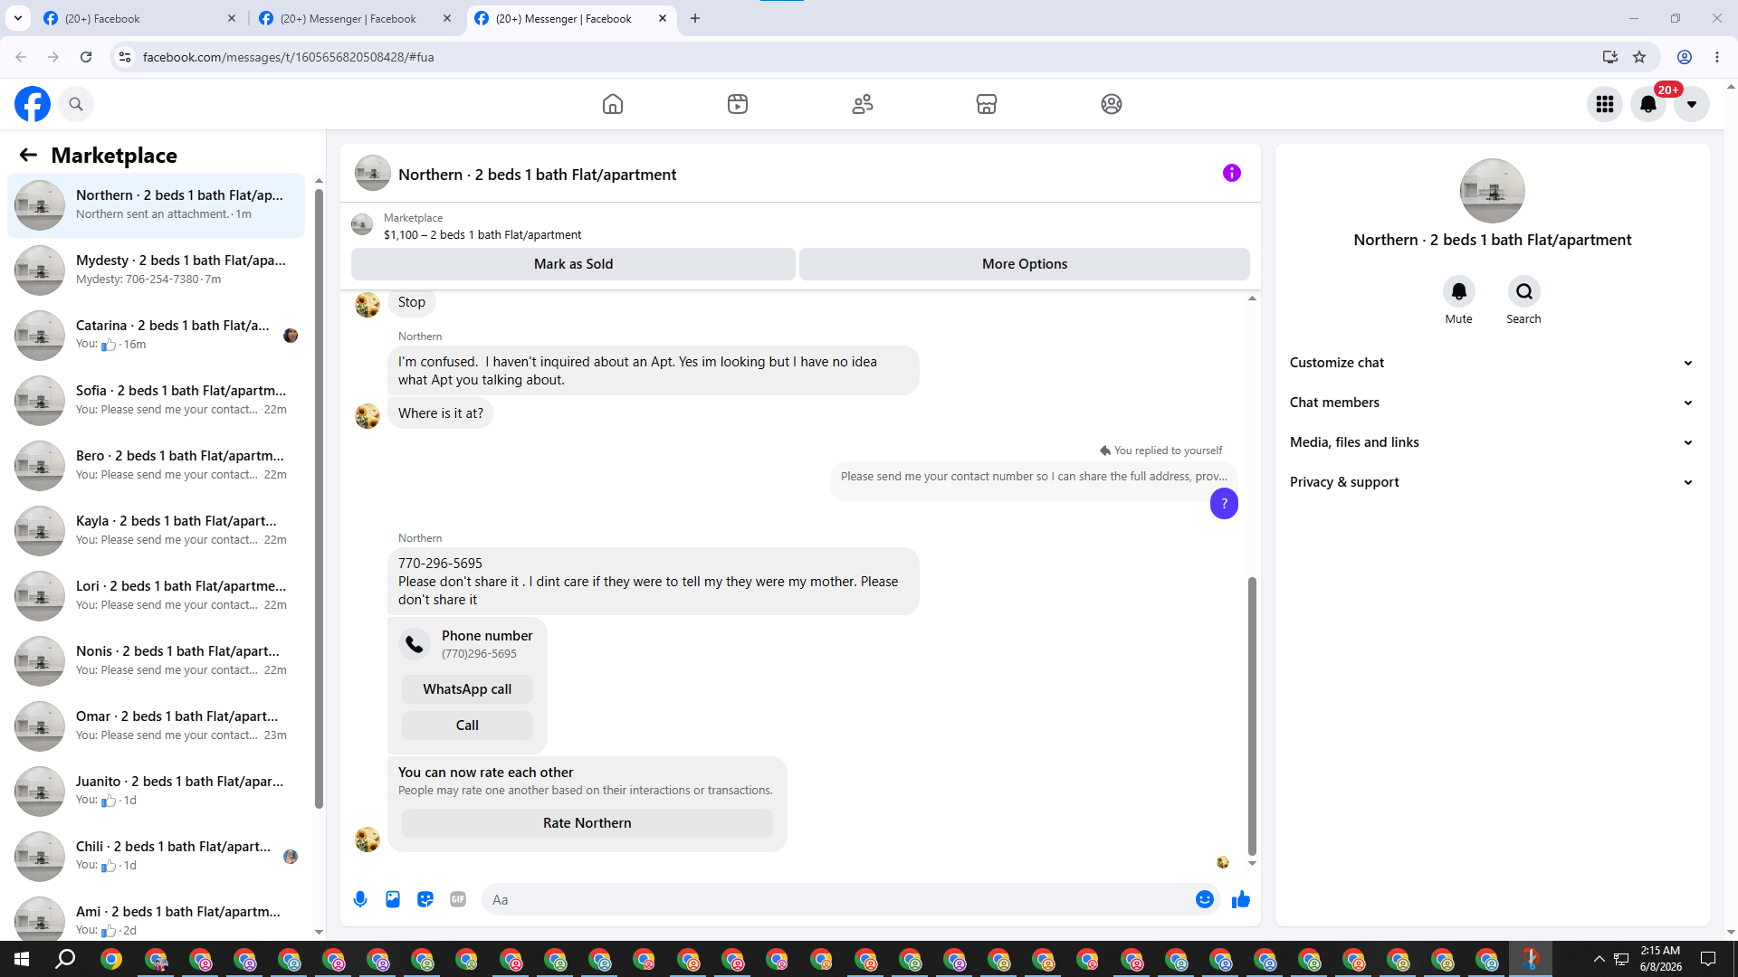The image size is (1738, 977).
Task: Open Kayla conversation in the list
Action: pos(156,530)
